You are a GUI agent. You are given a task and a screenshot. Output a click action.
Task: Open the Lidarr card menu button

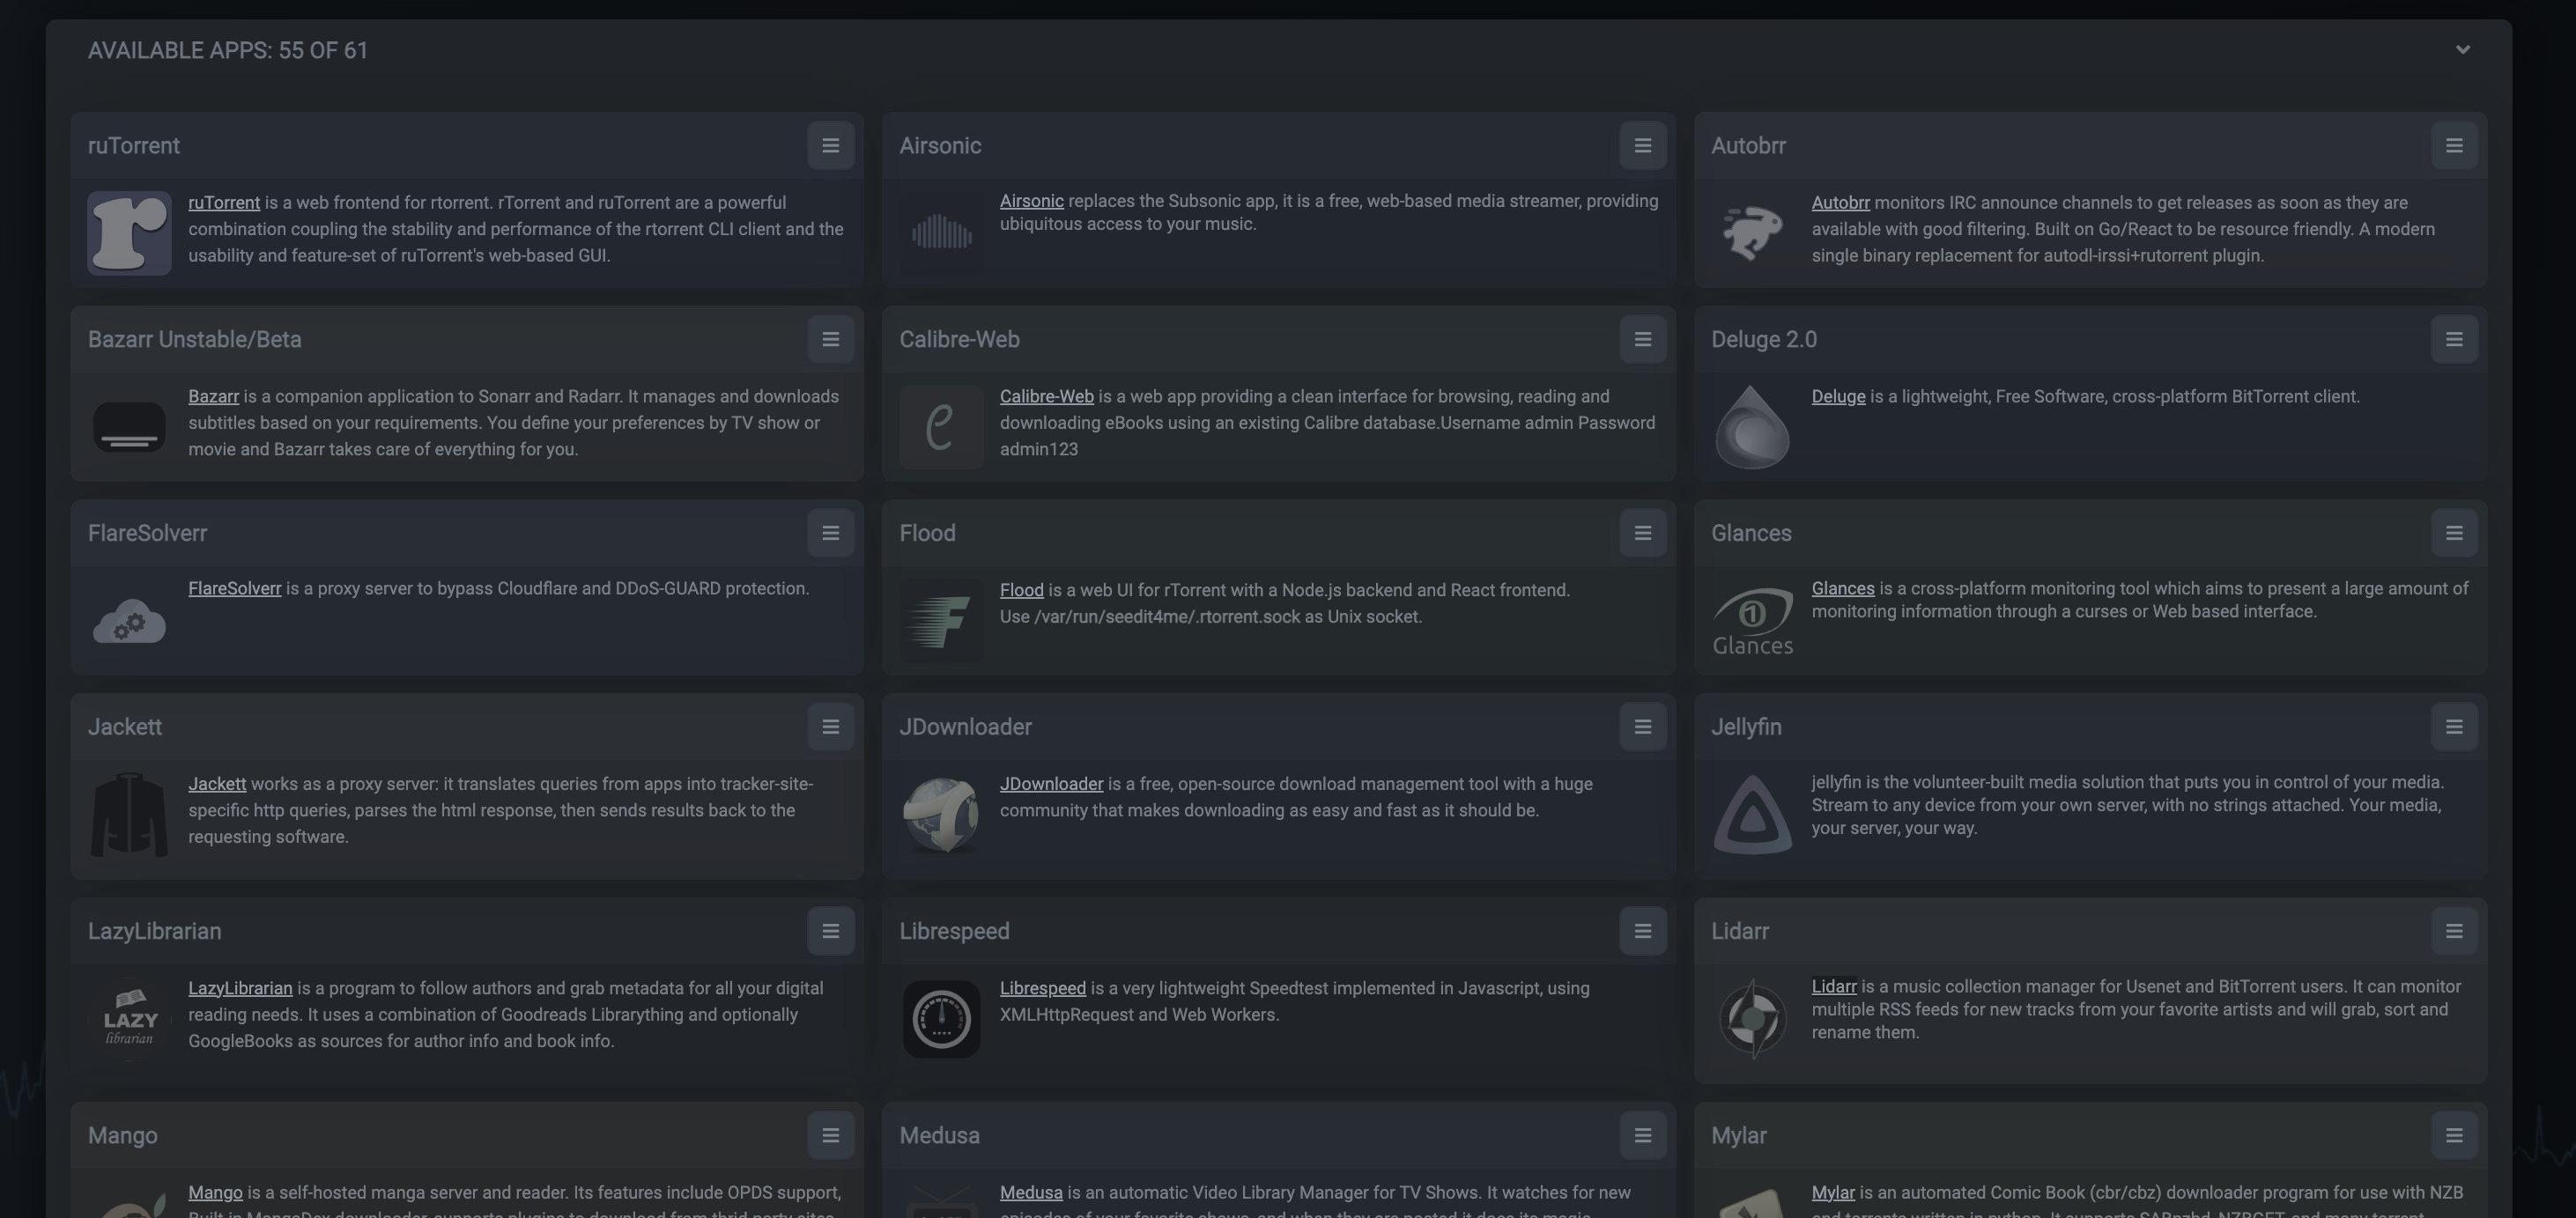pyautogui.click(x=2454, y=932)
